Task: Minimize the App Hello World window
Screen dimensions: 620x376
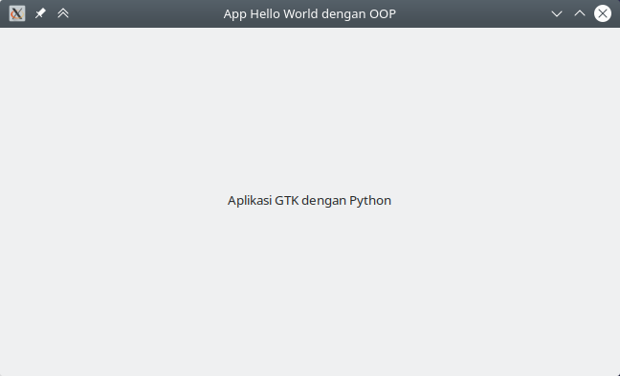Action: pyautogui.click(x=557, y=13)
